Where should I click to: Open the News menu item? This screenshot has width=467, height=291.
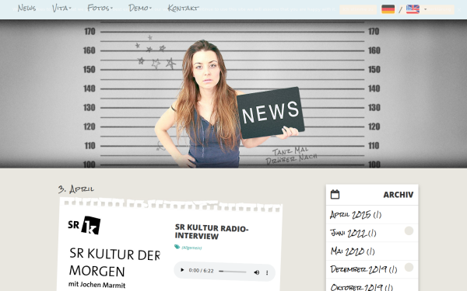(26, 8)
